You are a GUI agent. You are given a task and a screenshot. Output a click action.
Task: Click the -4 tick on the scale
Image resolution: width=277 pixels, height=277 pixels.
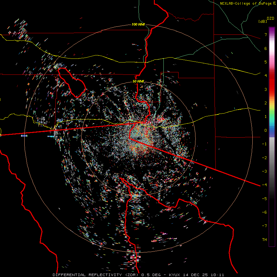(264, 185)
